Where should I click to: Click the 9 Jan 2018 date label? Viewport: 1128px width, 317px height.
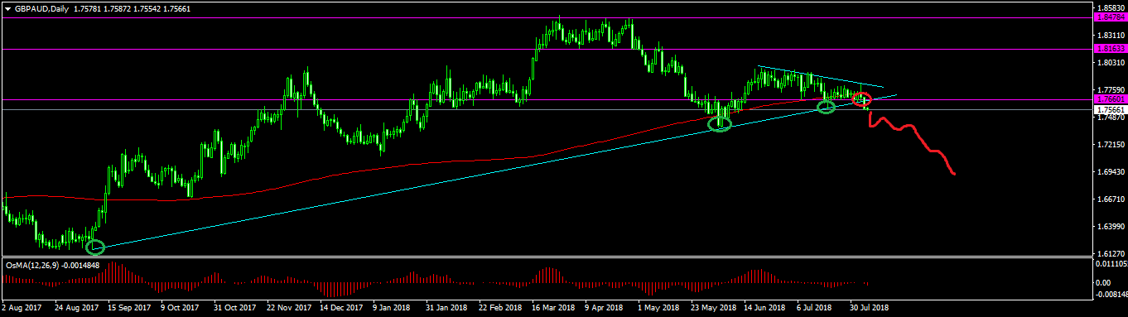coord(391,308)
